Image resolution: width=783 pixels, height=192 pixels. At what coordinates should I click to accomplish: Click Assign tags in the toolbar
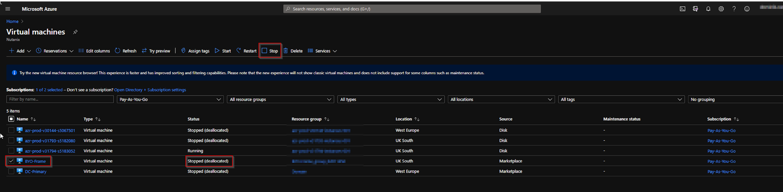(195, 51)
